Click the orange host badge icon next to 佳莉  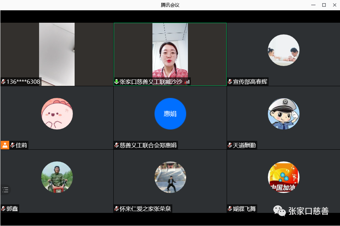click(5, 145)
